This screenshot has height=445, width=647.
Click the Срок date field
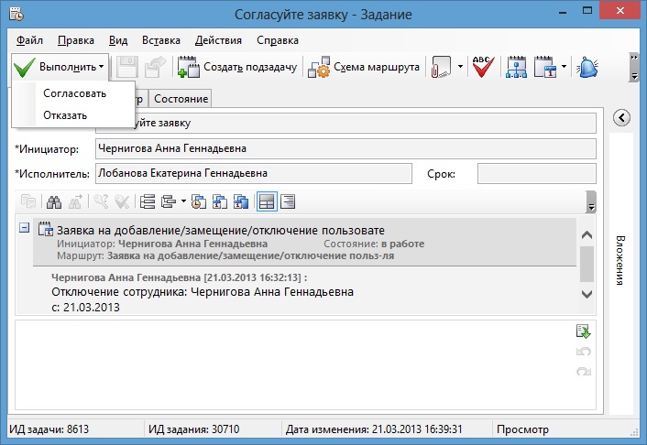coord(536,173)
